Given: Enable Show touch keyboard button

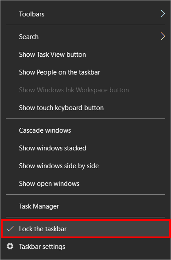Looking at the screenshot, I should (61, 108).
